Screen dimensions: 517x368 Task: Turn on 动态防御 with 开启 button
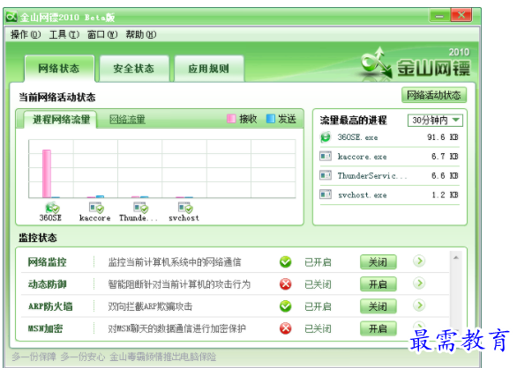coord(378,284)
